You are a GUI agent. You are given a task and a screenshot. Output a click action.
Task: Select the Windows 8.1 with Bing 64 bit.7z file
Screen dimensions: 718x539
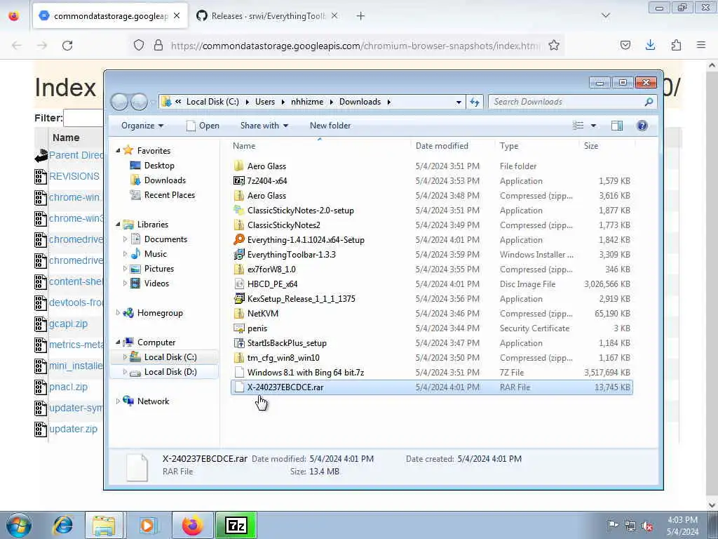tap(306, 373)
